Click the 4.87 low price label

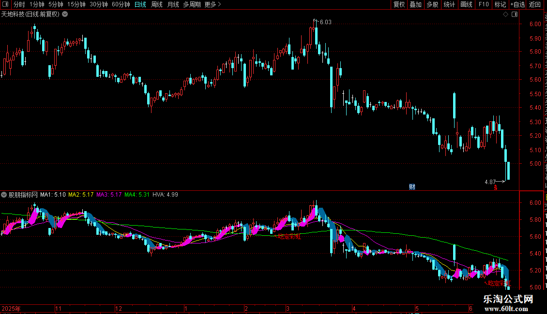point(490,182)
